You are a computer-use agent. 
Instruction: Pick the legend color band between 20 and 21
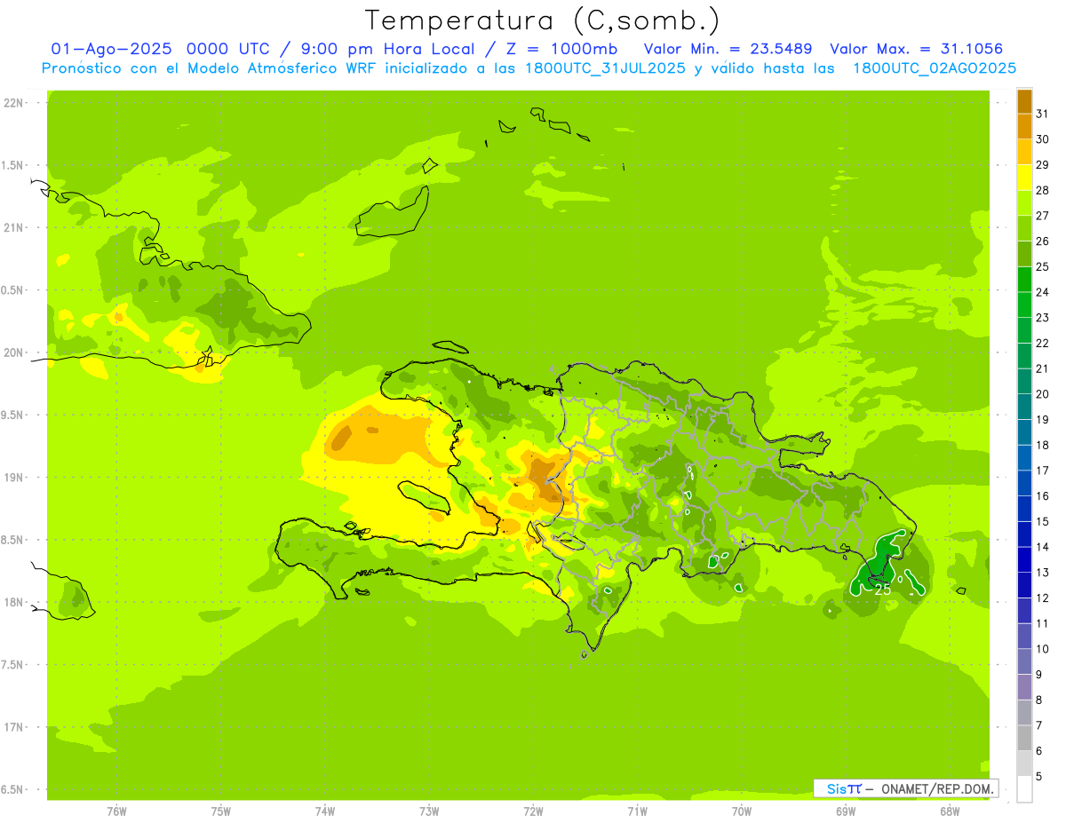click(x=1024, y=381)
